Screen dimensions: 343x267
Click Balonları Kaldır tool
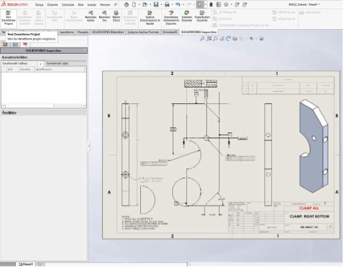[x=89, y=17]
